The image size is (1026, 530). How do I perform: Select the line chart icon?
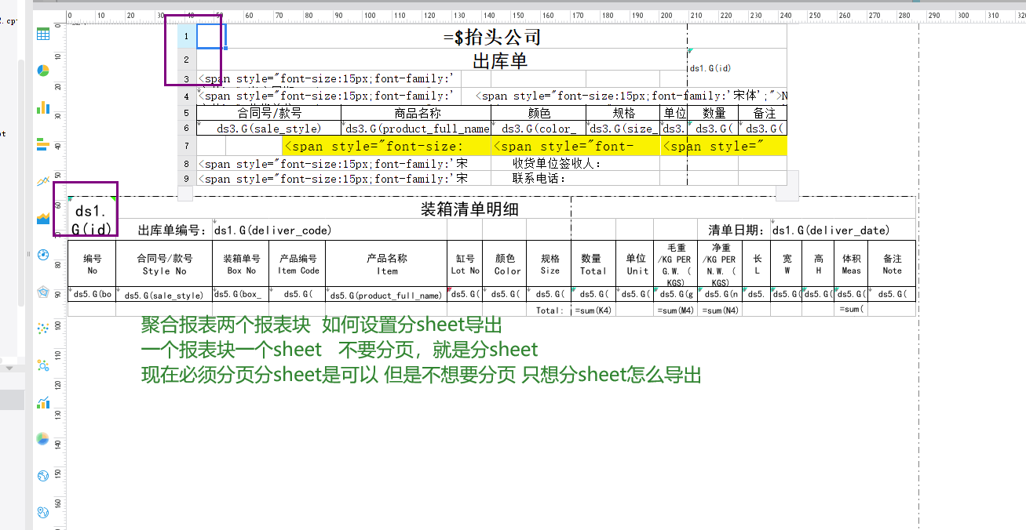point(43,181)
